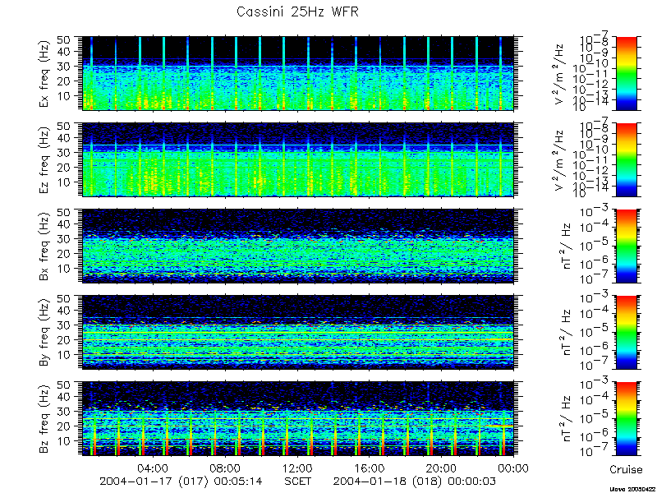Select the By freq spectrogram panel
This screenshot has width=657, height=493.
297,332
